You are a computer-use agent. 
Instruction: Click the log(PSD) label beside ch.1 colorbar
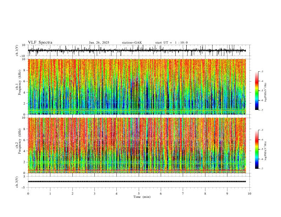click(x=266, y=93)
